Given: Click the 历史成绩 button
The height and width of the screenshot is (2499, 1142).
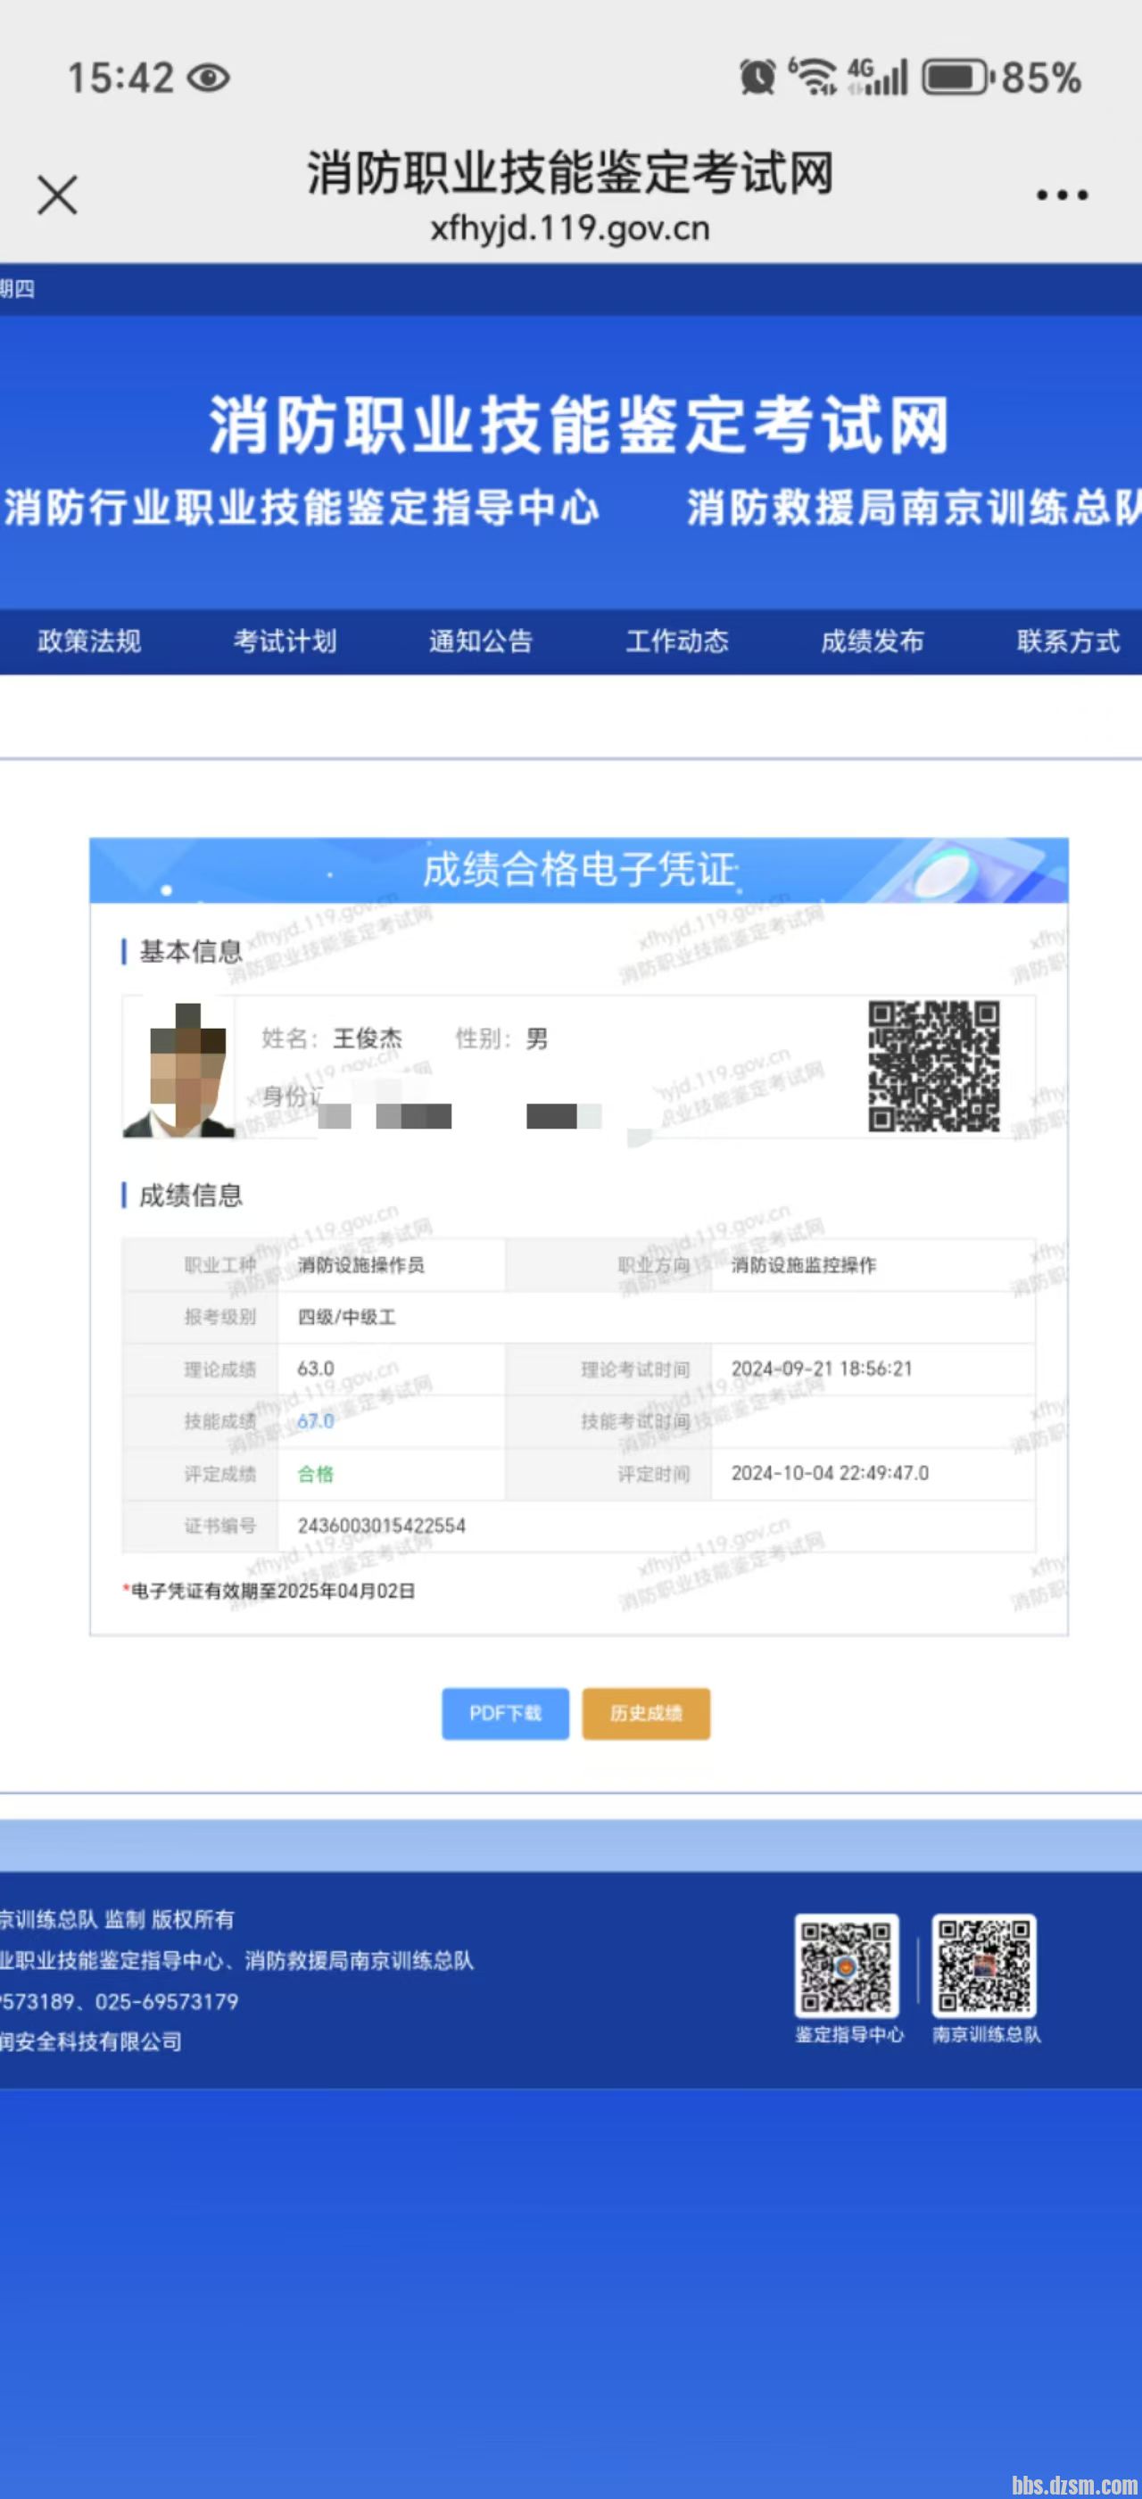Looking at the screenshot, I should 646,1713.
